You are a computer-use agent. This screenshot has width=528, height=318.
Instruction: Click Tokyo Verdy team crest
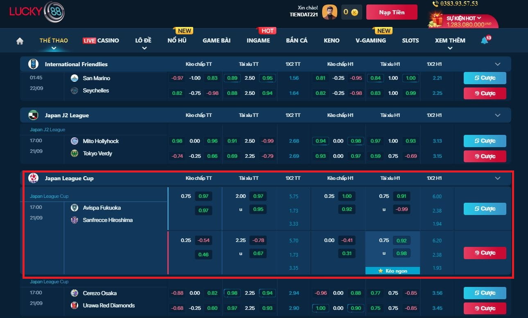point(74,153)
